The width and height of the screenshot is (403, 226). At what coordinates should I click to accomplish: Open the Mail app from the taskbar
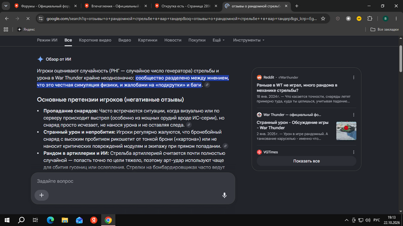79,220
